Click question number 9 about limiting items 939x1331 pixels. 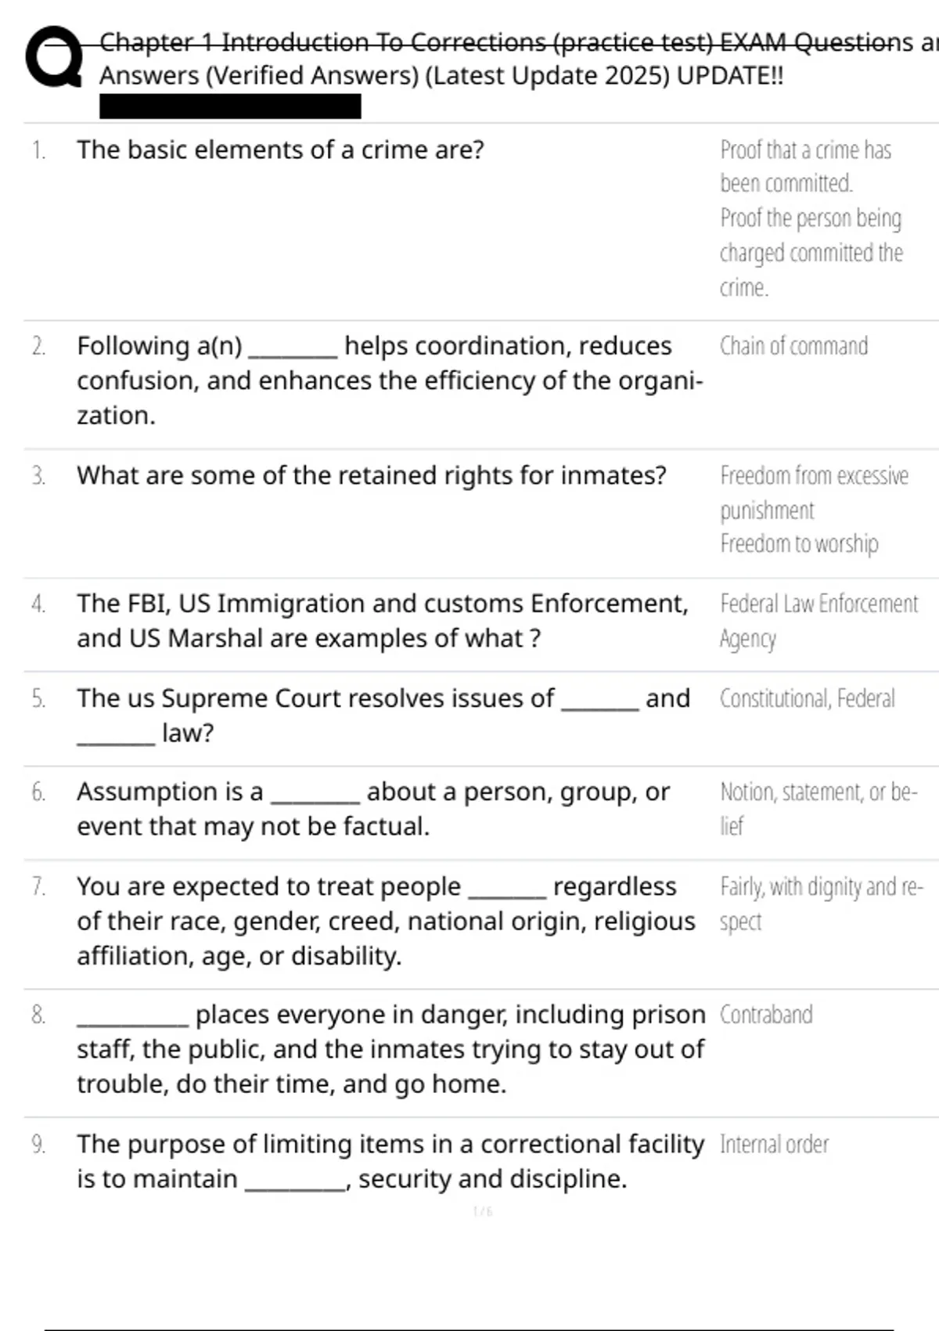(390, 1161)
